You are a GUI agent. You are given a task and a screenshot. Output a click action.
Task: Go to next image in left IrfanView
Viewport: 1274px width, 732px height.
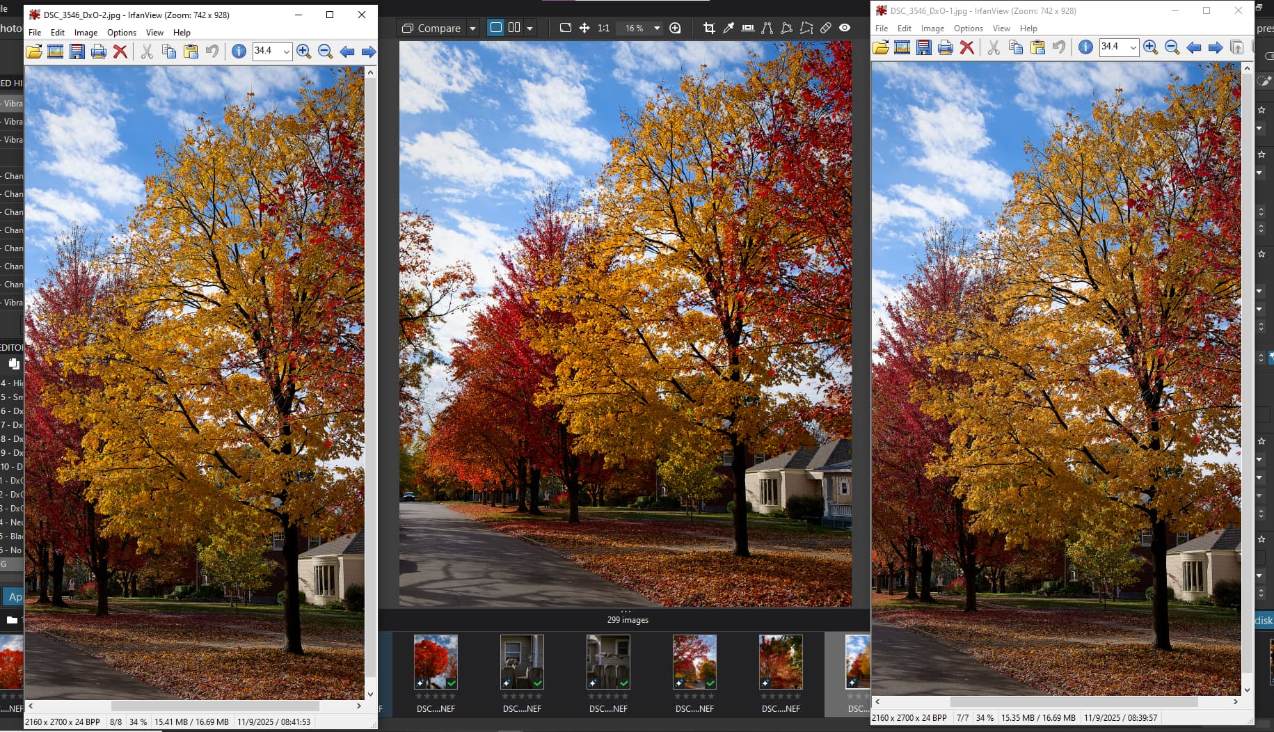[x=369, y=51]
